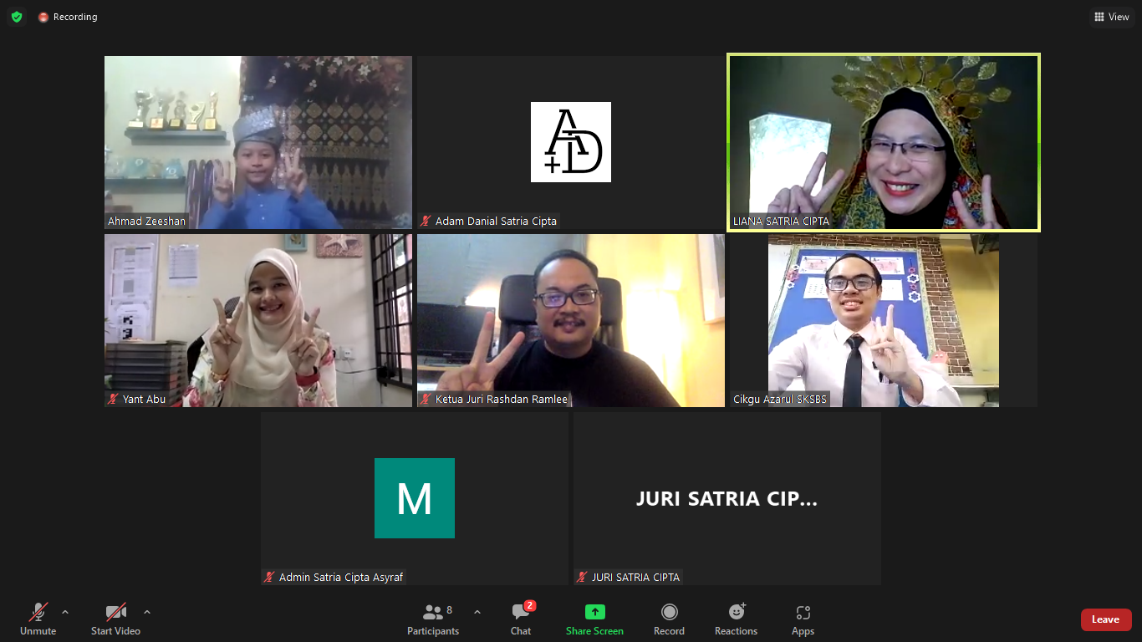This screenshot has height=642, width=1142.
Task: Toggle Start Video on
Action: (x=115, y=619)
